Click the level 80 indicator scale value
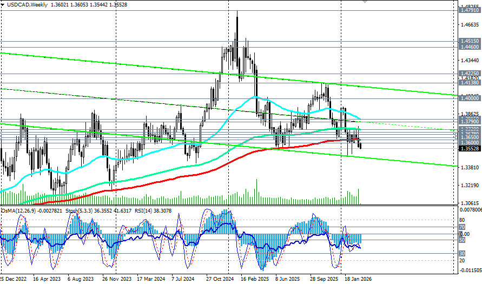The height and width of the screenshot is (284, 482). (x=461, y=220)
